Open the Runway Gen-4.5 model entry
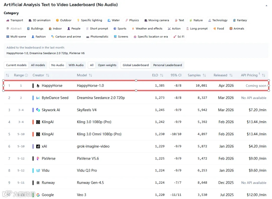This screenshot has width=272, height=199. click(90, 183)
